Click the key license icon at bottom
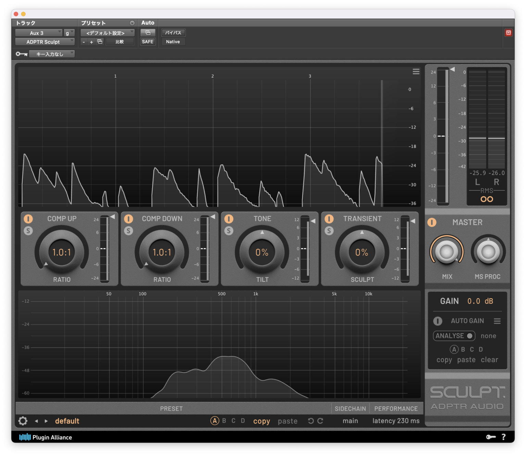This screenshot has width=526, height=456. point(491,437)
